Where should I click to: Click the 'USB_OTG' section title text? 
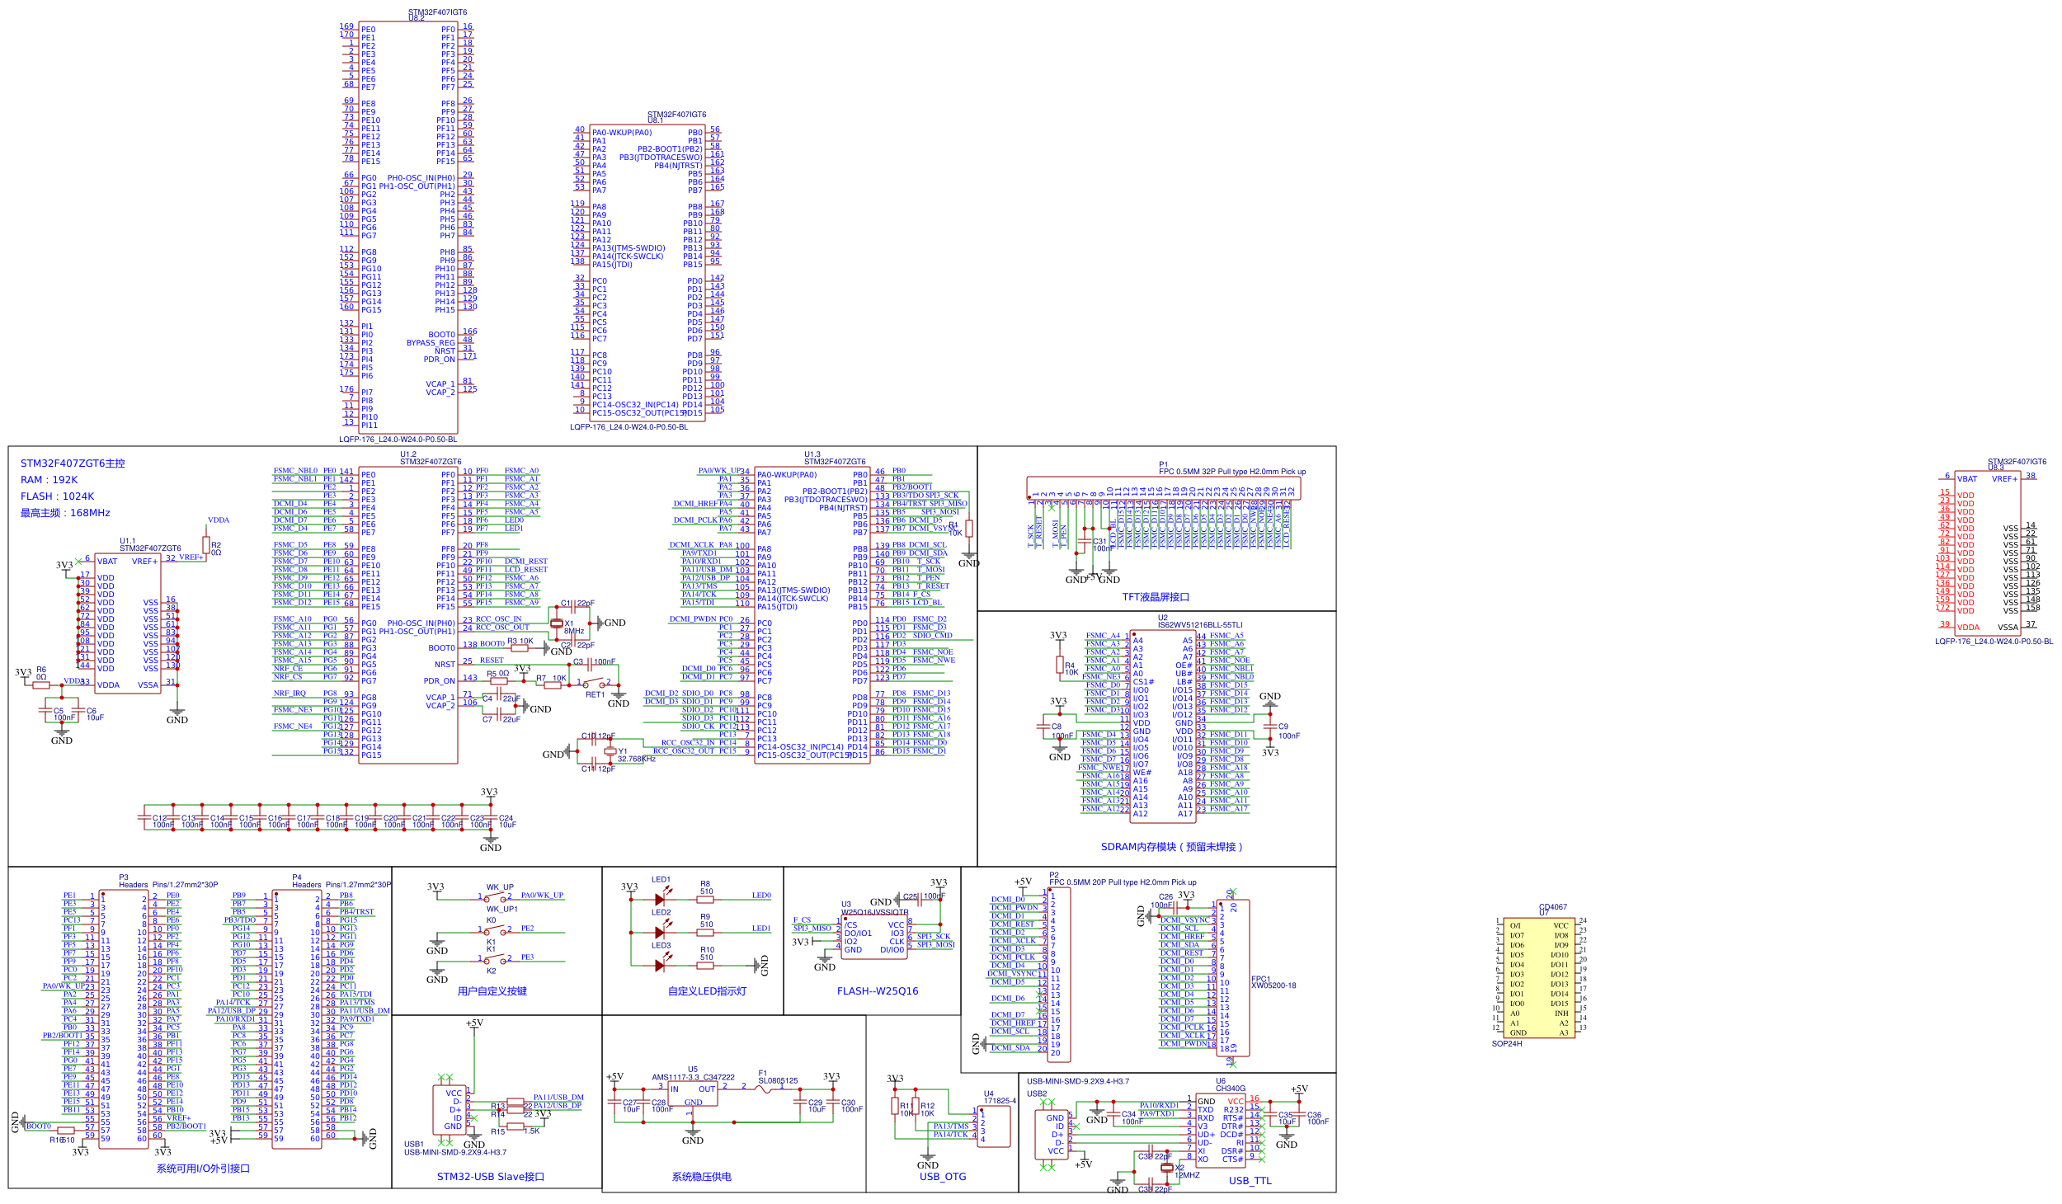[x=942, y=1177]
